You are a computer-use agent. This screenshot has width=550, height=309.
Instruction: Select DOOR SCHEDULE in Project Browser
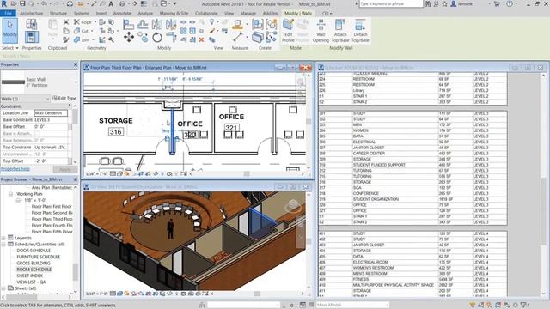34,251
